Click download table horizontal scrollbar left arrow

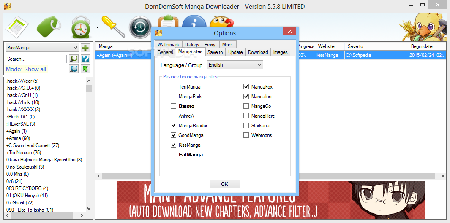coord(99,176)
